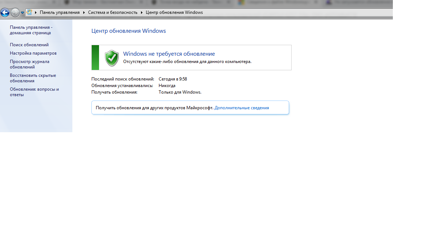421x236 pixels.
Task: Click Получить обновления для других продуктов text
Action: 155,108
